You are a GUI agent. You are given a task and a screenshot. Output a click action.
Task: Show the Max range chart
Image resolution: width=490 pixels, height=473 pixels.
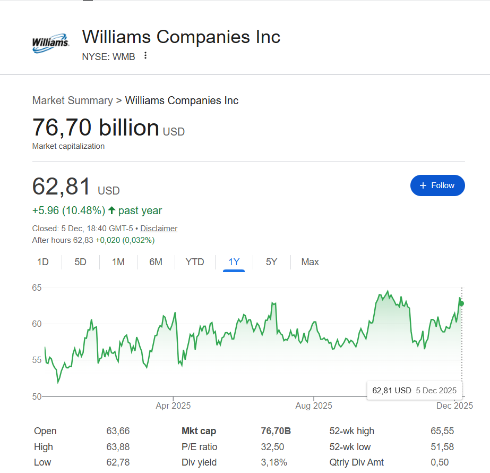pyautogui.click(x=310, y=262)
